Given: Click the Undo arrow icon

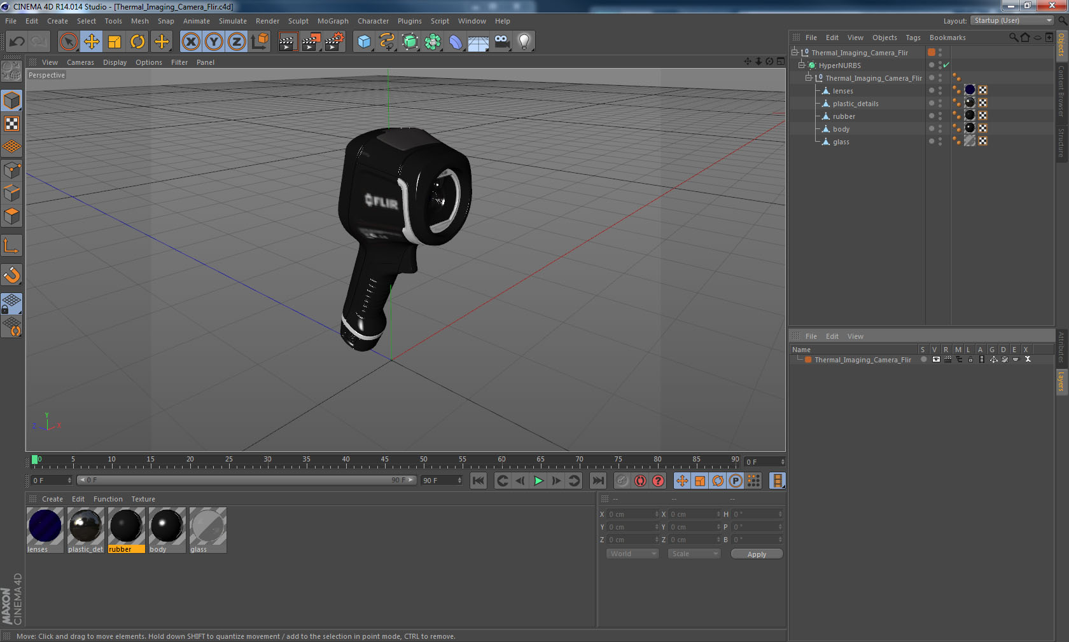Looking at the screenshot, I should coord(17,42).
